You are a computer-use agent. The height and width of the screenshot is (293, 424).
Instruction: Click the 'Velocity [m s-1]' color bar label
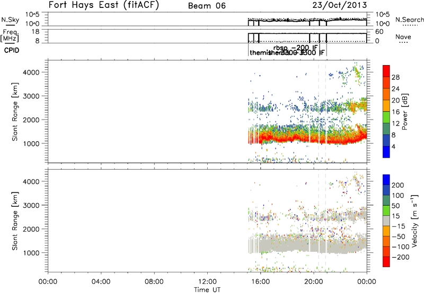pos(414,221)
